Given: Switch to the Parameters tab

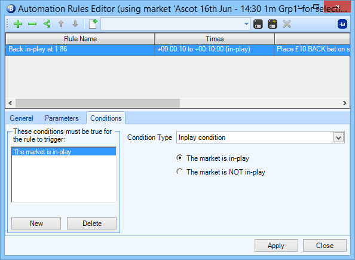Looking at the screenshot, I should tap(62, 118).
